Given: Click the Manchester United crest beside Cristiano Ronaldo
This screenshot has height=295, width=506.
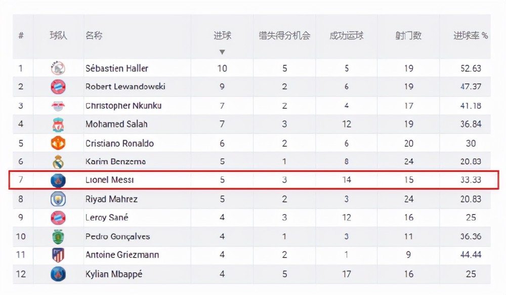Looking at the screenshot, I should 58,143.
